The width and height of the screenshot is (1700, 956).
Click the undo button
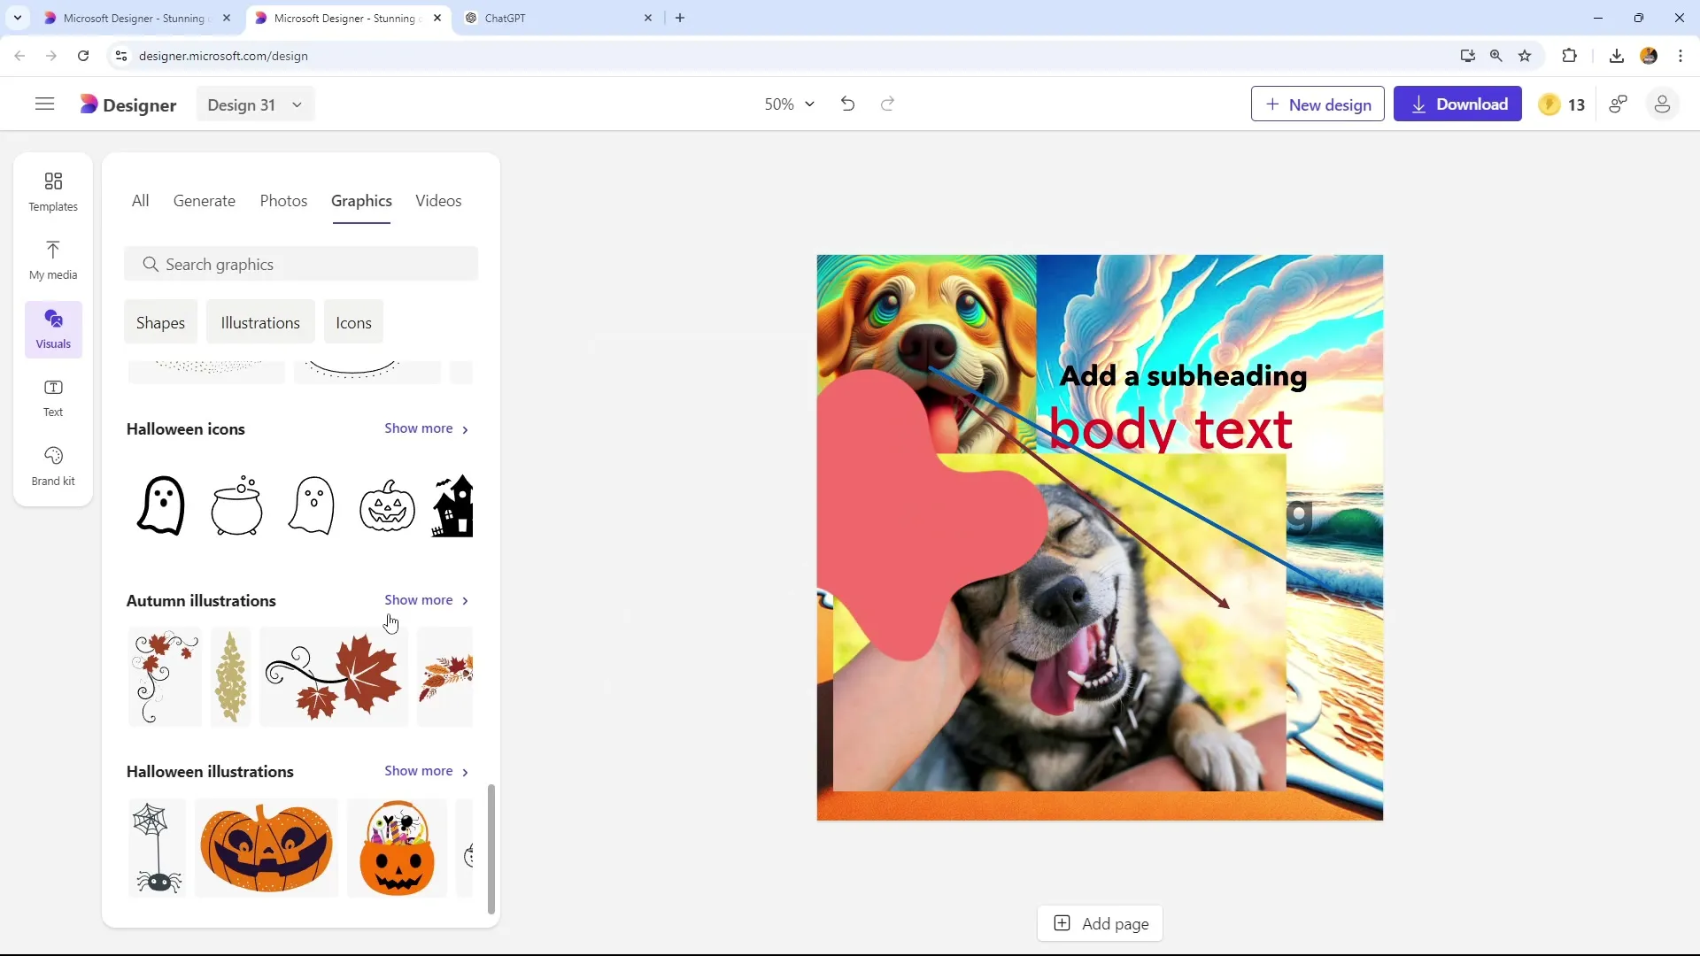pyautogui.click(x=849, y=105)
